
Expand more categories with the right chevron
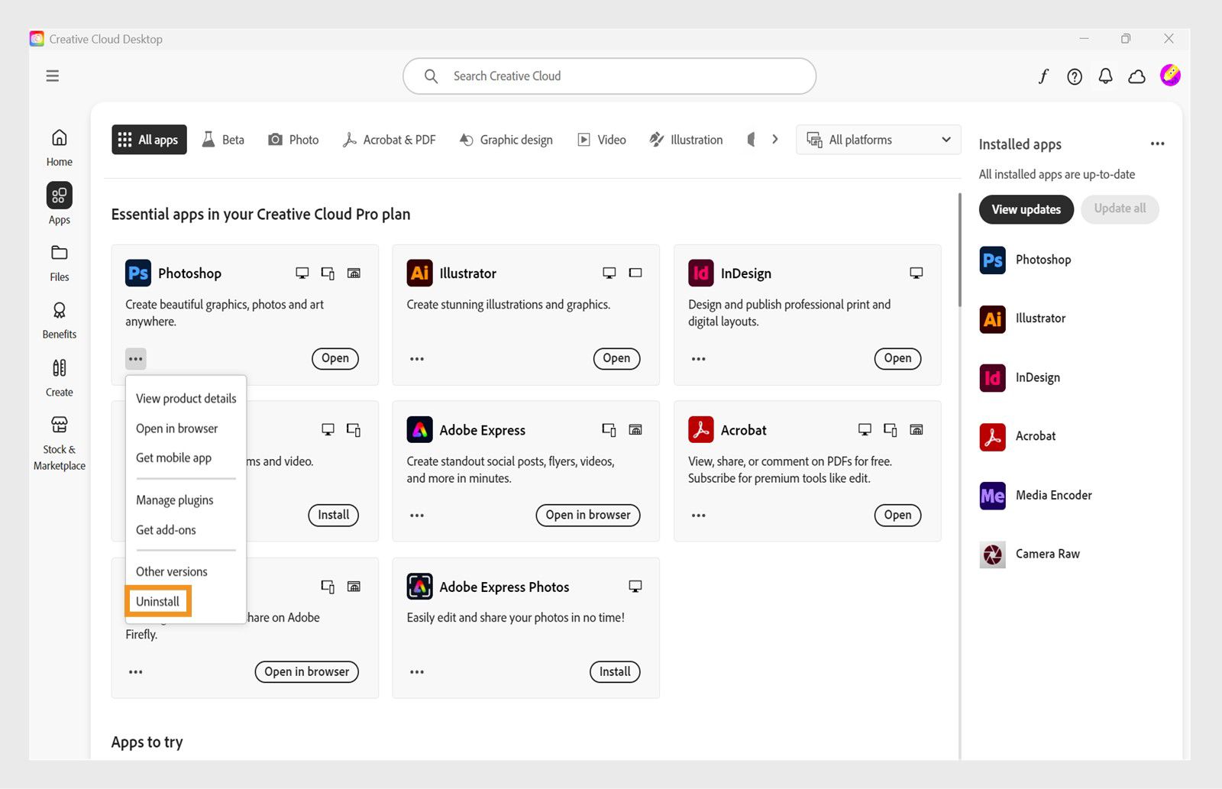[x=775, y=139]
